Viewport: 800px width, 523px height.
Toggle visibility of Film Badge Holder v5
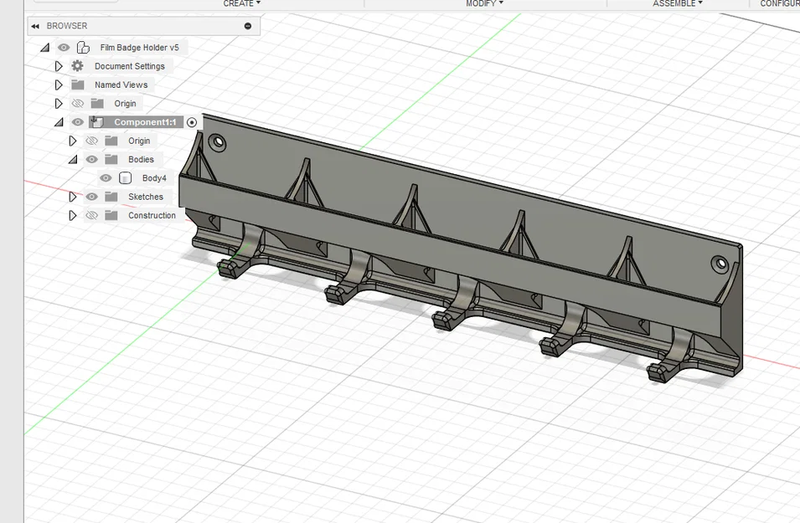click(64, 48)
